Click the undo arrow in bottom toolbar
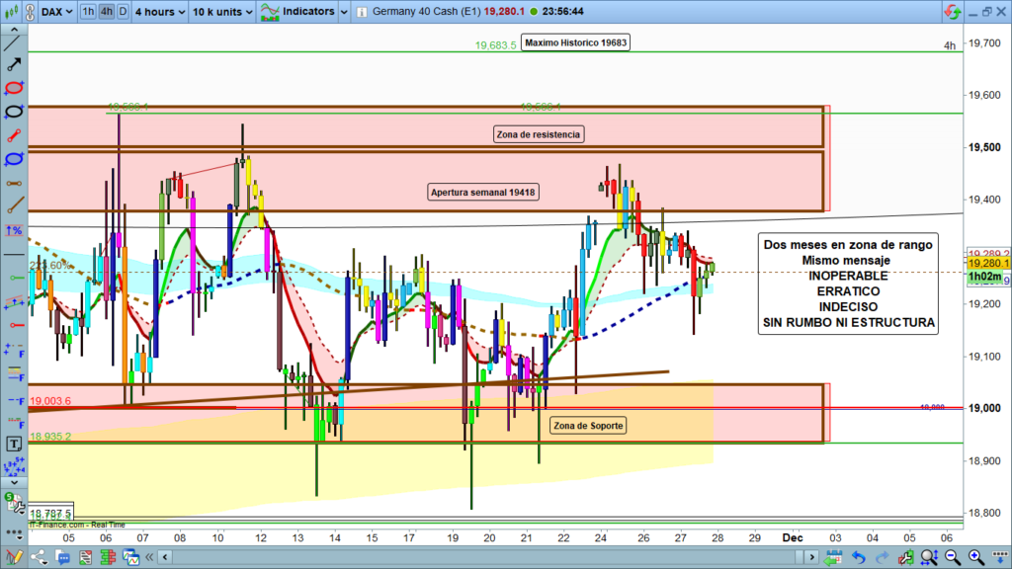 (857, 558)
